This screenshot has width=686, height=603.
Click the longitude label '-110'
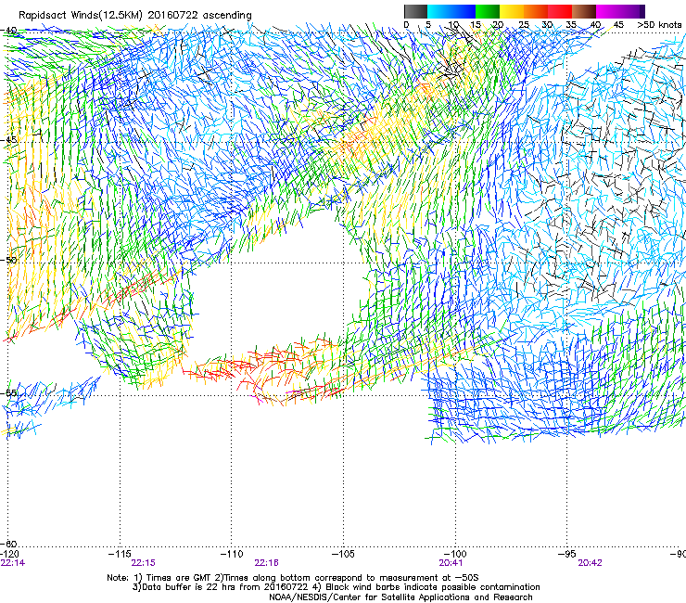(x=232, y=554)
